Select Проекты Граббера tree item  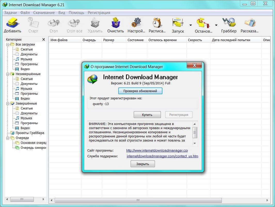[30, 133]
